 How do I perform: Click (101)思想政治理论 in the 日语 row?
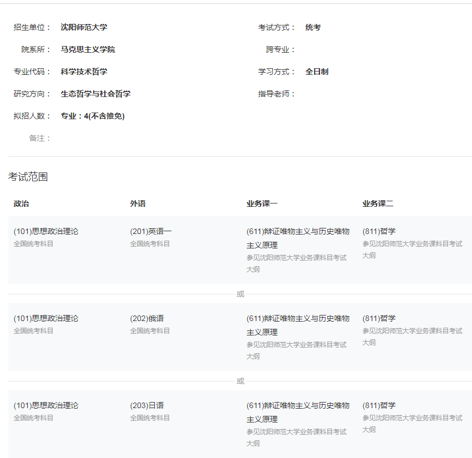point(46,405)
